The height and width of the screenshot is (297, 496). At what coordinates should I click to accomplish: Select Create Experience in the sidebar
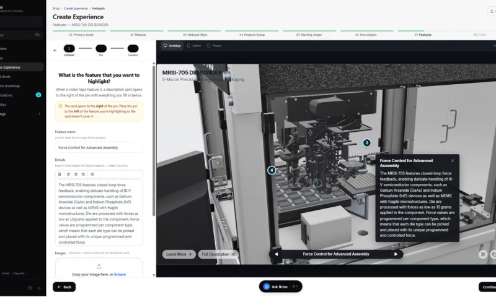[22, 67]
